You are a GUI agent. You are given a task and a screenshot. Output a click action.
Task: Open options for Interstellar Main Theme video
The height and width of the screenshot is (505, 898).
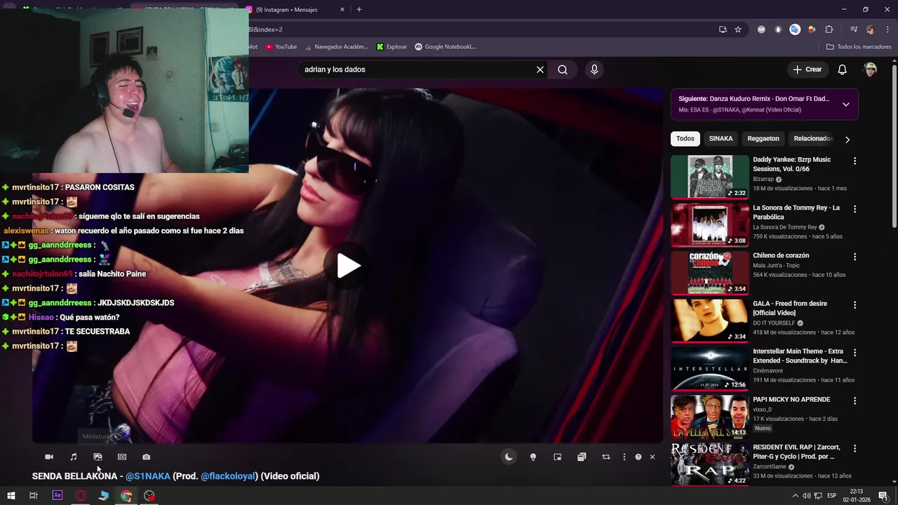point(855,353)
